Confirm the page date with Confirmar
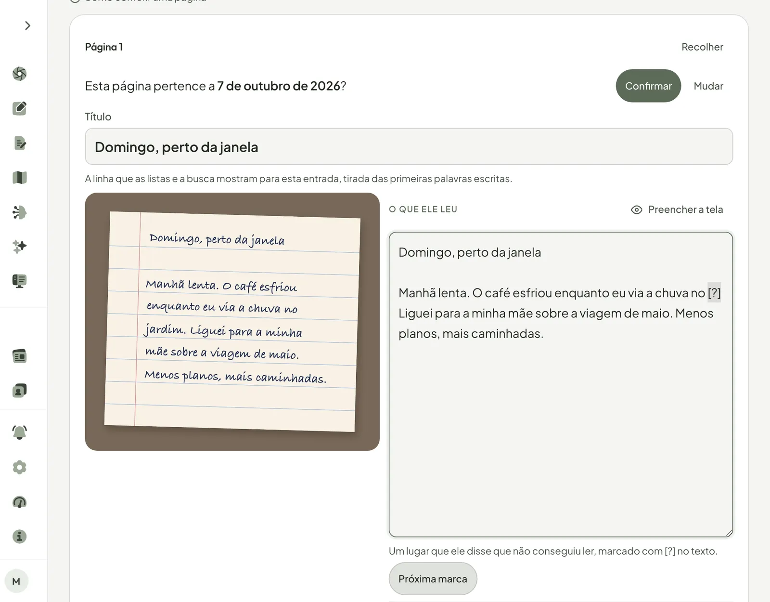The width and height of the screenshot is (770, 602). pos(648,86)
